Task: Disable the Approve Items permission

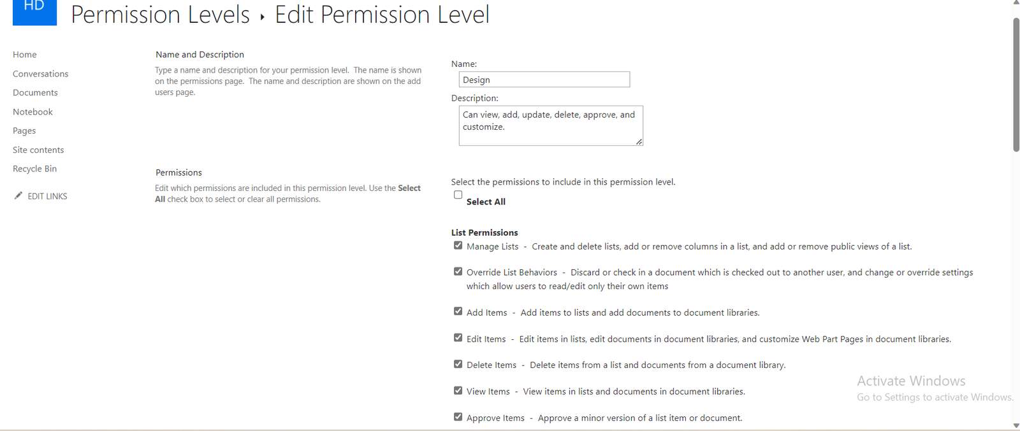Action: point(458,417)
